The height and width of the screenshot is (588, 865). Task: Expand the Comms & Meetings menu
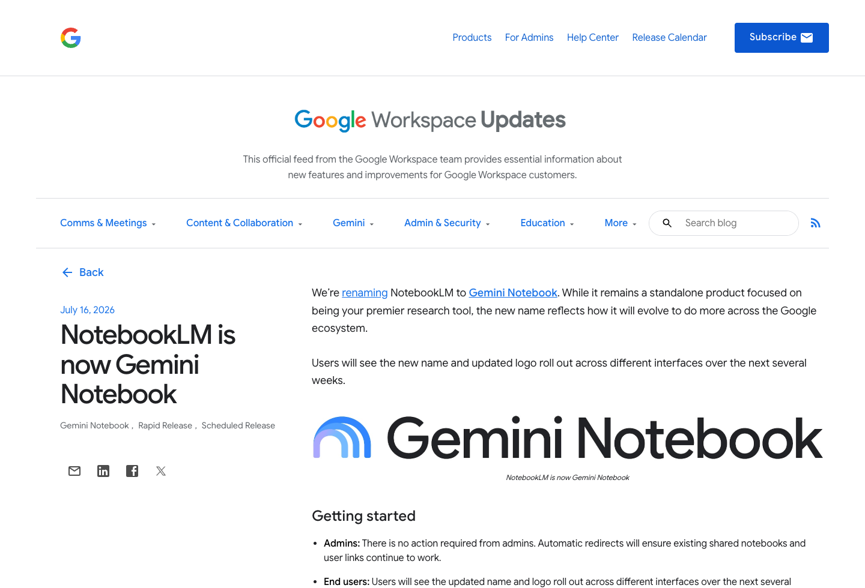click(x=108, y=223)
